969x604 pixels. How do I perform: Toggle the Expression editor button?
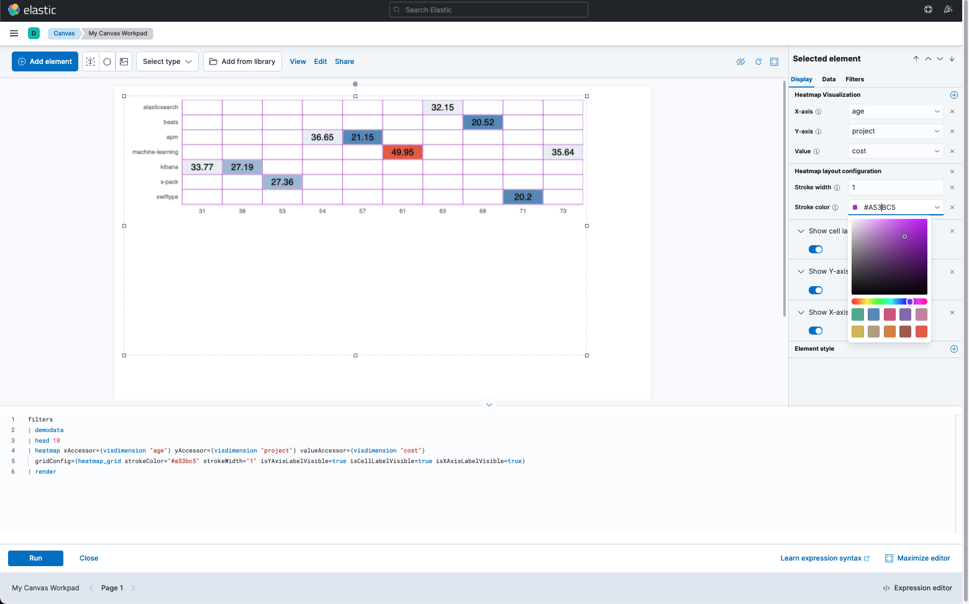917,588
